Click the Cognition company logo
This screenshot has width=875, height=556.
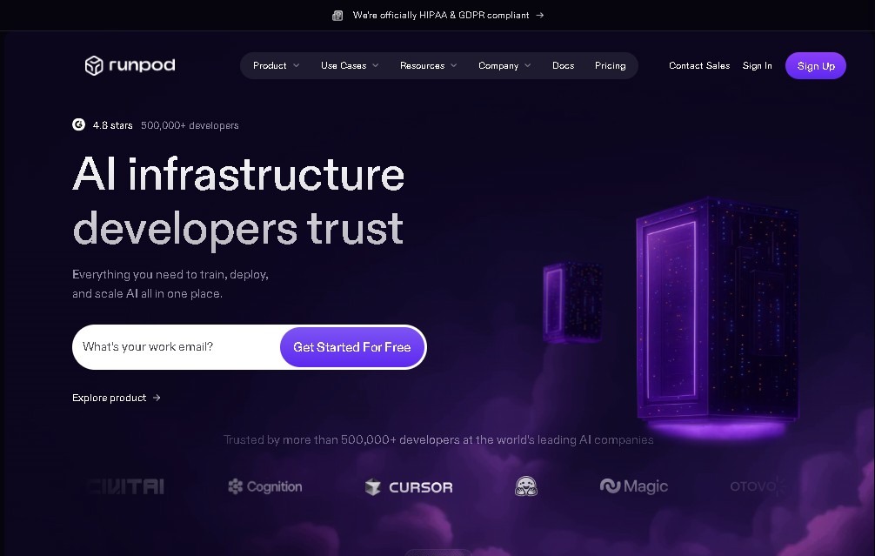pos(265,486)
